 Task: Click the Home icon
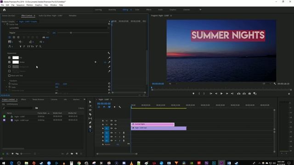click(x=4, y=10)
